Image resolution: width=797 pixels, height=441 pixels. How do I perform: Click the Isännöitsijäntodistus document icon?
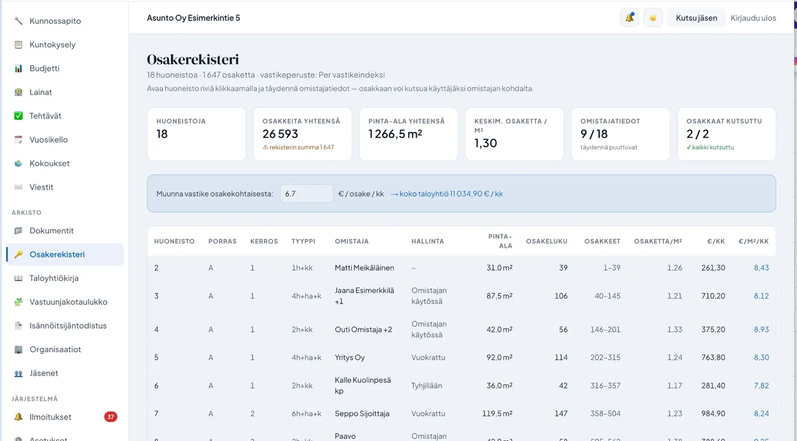point(18,326)
